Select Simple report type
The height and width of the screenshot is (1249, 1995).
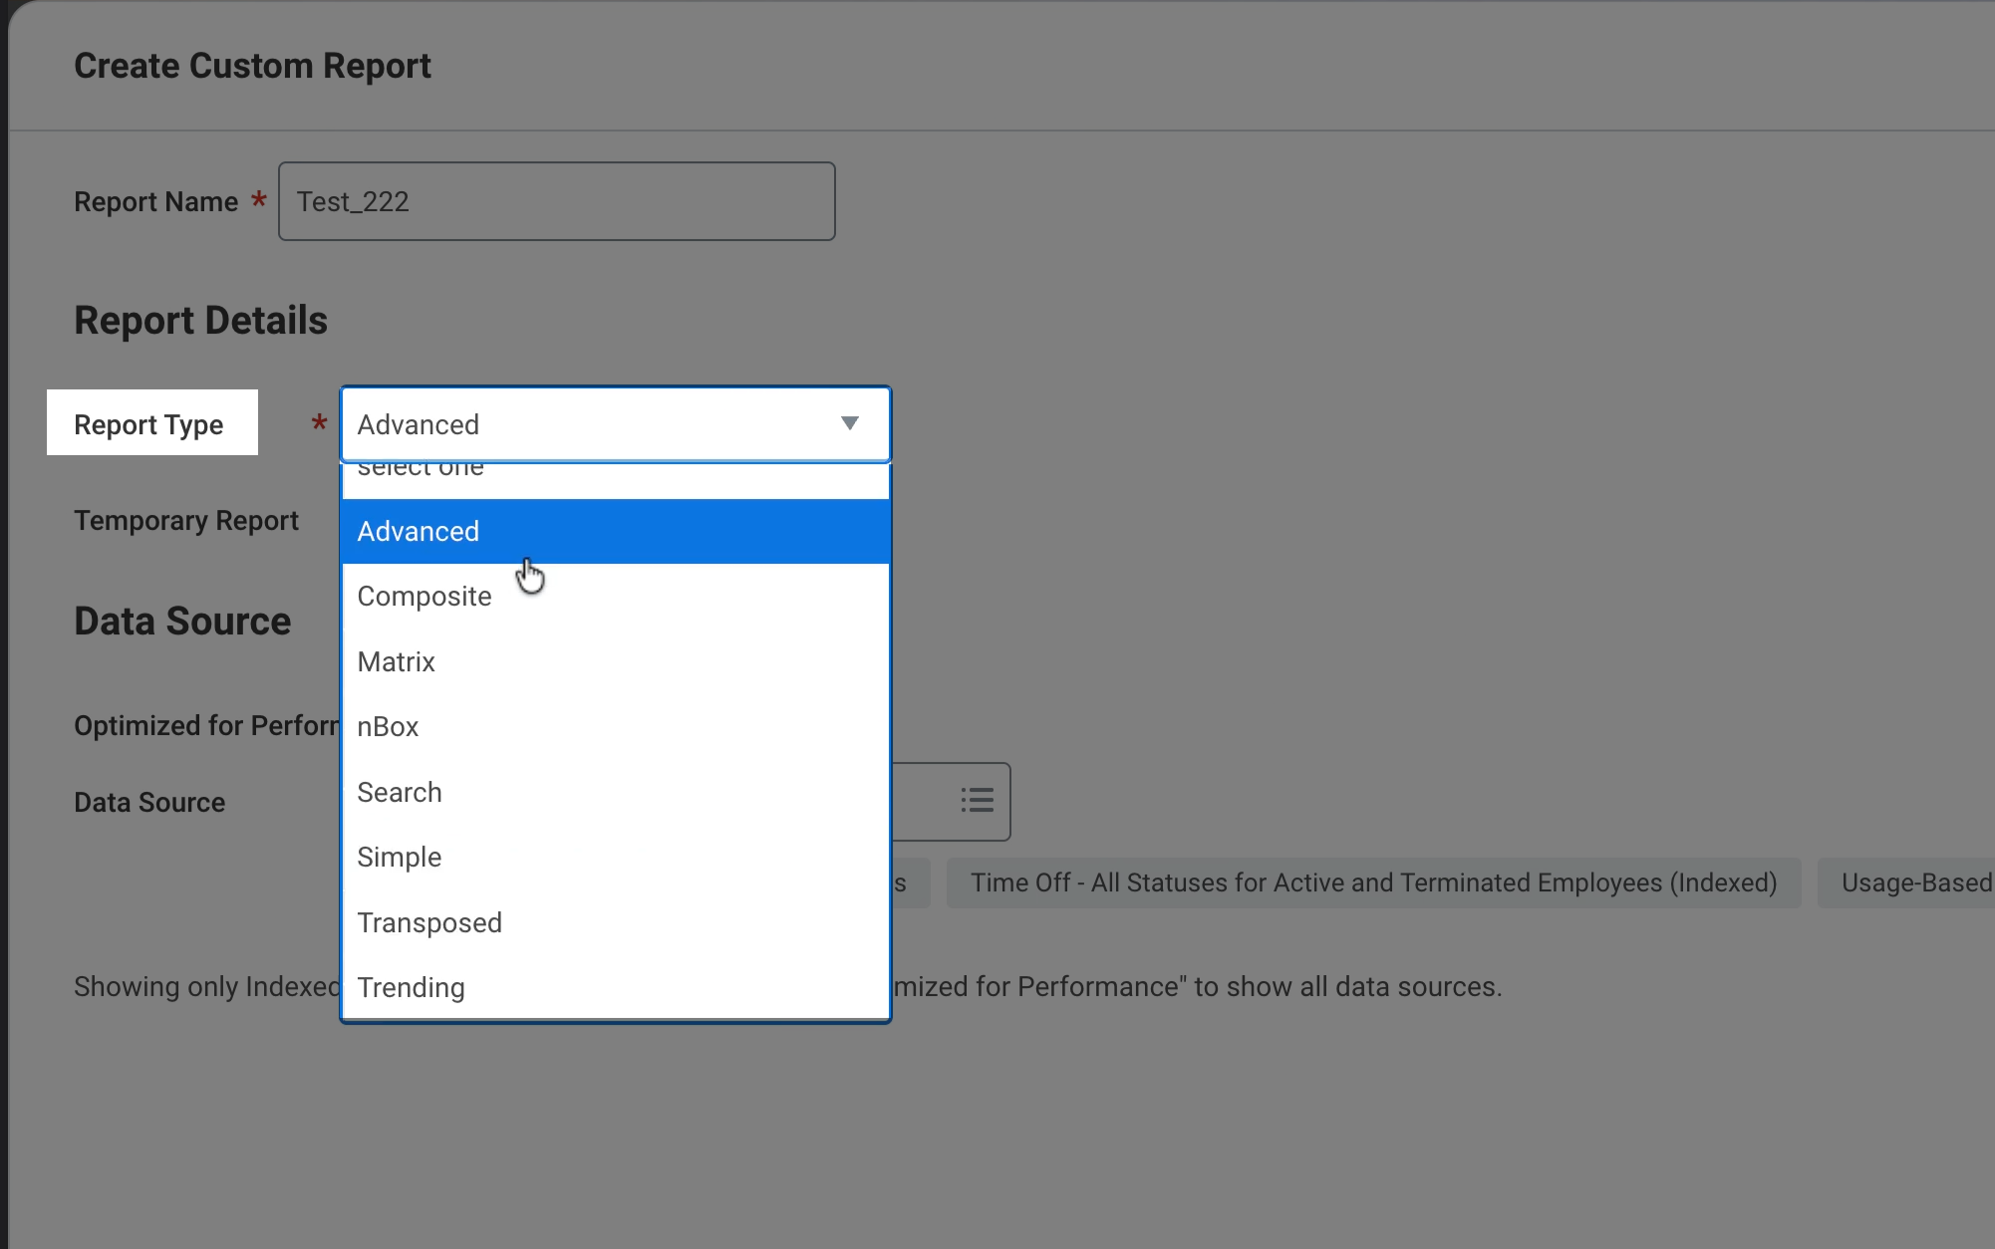(x=616, y=858)
